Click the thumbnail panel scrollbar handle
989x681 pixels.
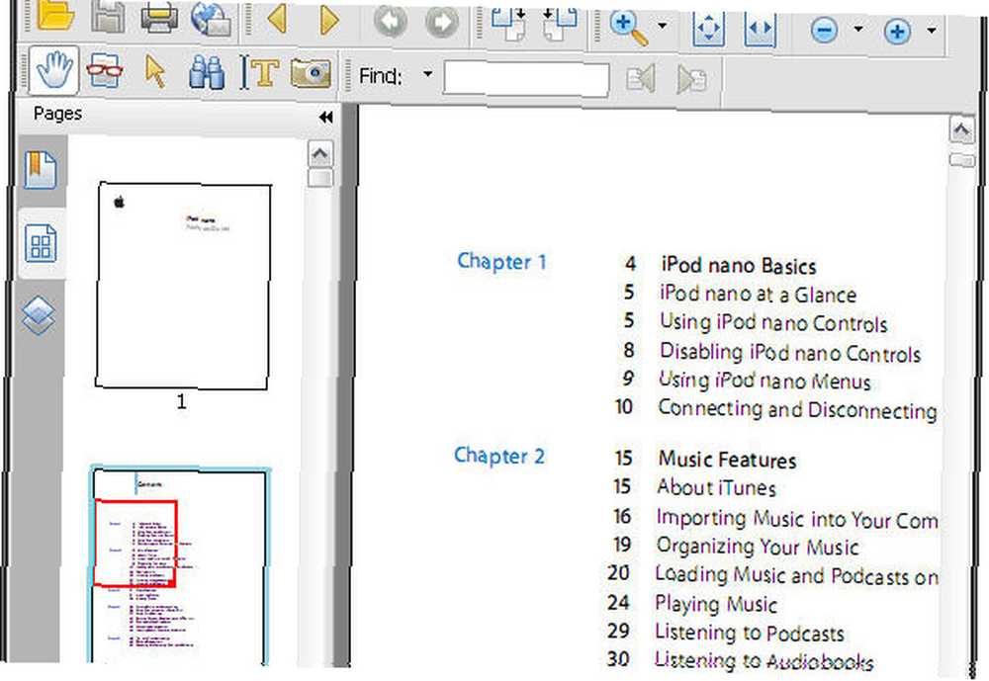[x=319, y=179]
